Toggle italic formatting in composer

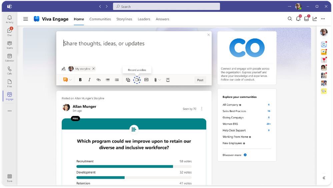pyautogui.click(x=89, y=80)
